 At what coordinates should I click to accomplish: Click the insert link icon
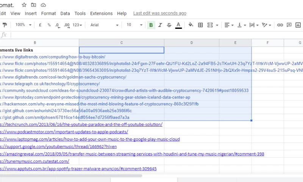280,25
